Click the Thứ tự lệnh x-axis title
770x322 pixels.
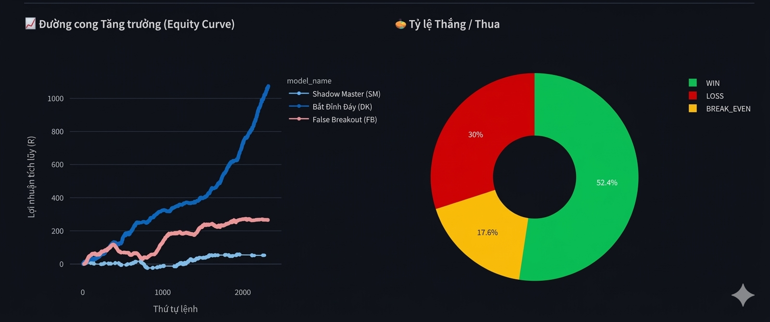[x=175, y=309]
